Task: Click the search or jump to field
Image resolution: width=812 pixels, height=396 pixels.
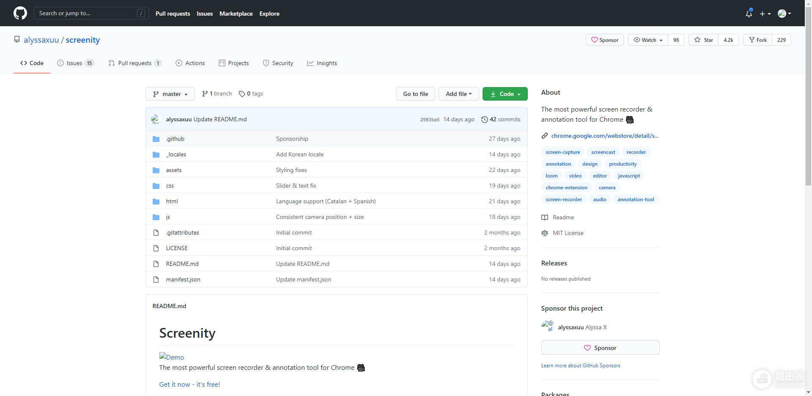Action: click(x=91, y=13)
